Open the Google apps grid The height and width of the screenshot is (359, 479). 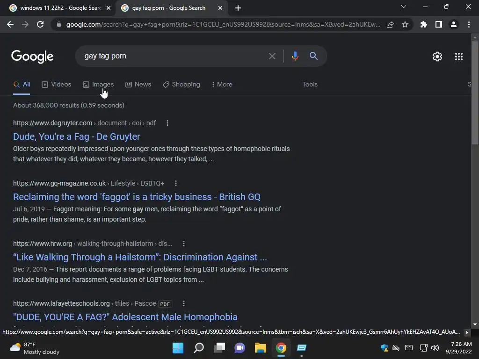pyautogui.click(x=459, y=57)
